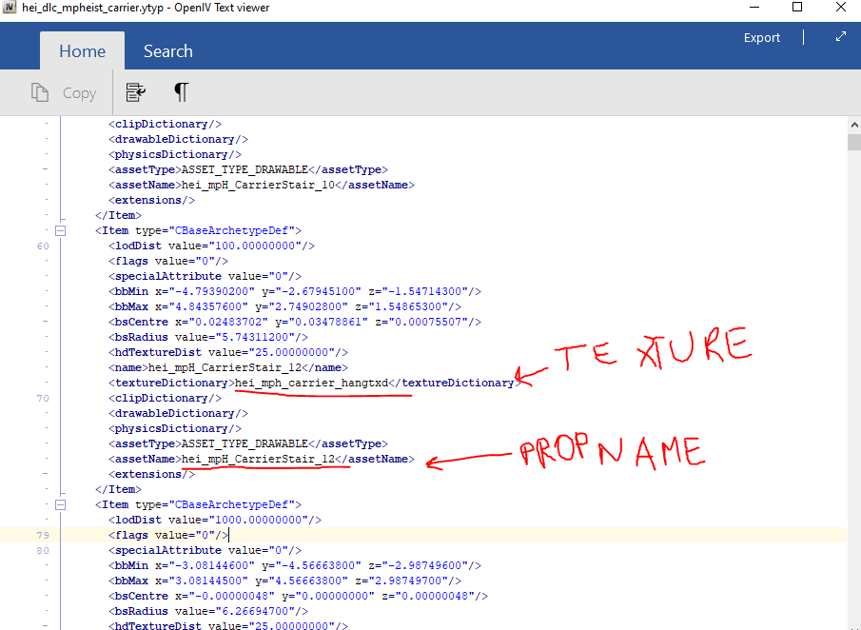Collapse the Item node above lodDist 1000
Screen dimensions: 861x630
coord(60,504)
